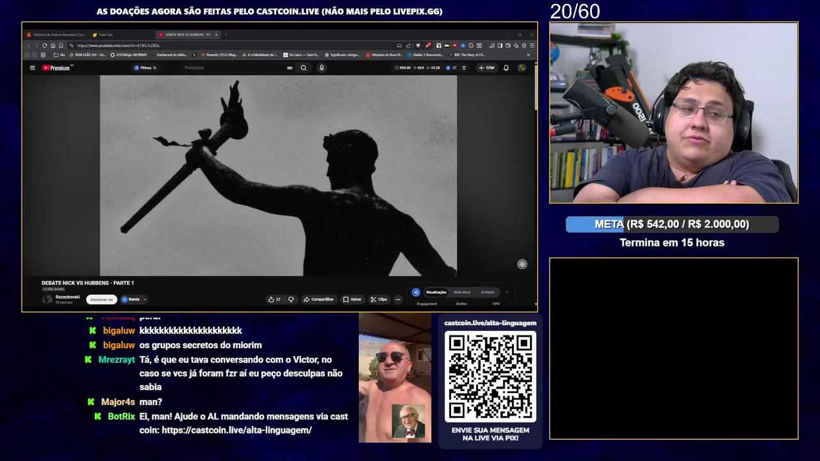
Task: Click the Inscrever-se subscribe button
Action: (101, 299)
